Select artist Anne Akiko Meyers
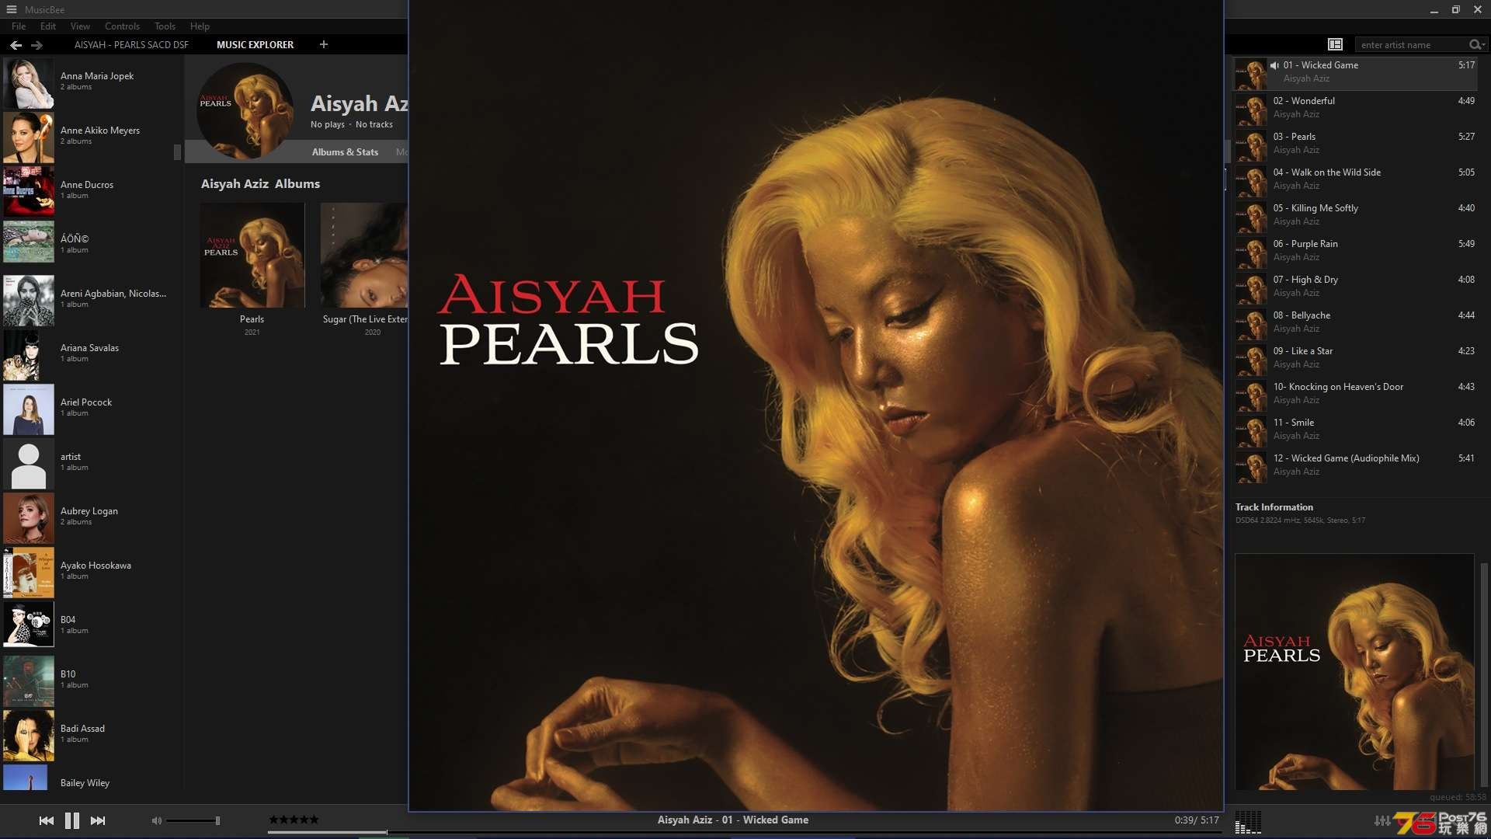This screenshot has height=839, width=1491. coord(92,136)
